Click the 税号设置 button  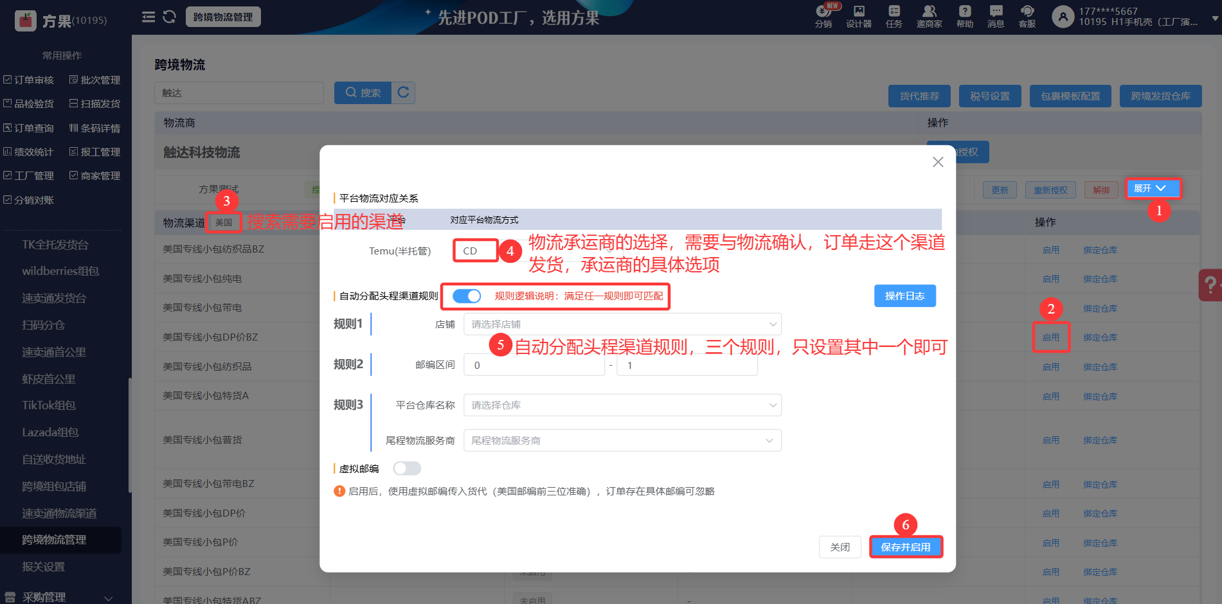990,96
